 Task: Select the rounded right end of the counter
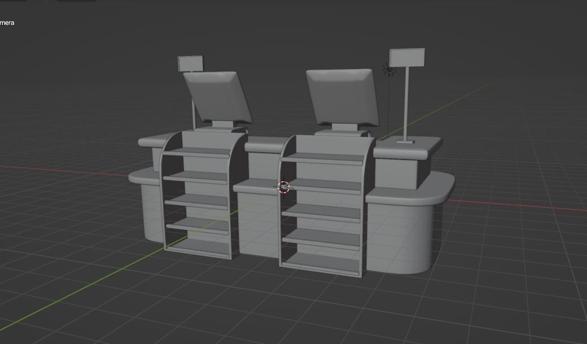coord(410,223)
